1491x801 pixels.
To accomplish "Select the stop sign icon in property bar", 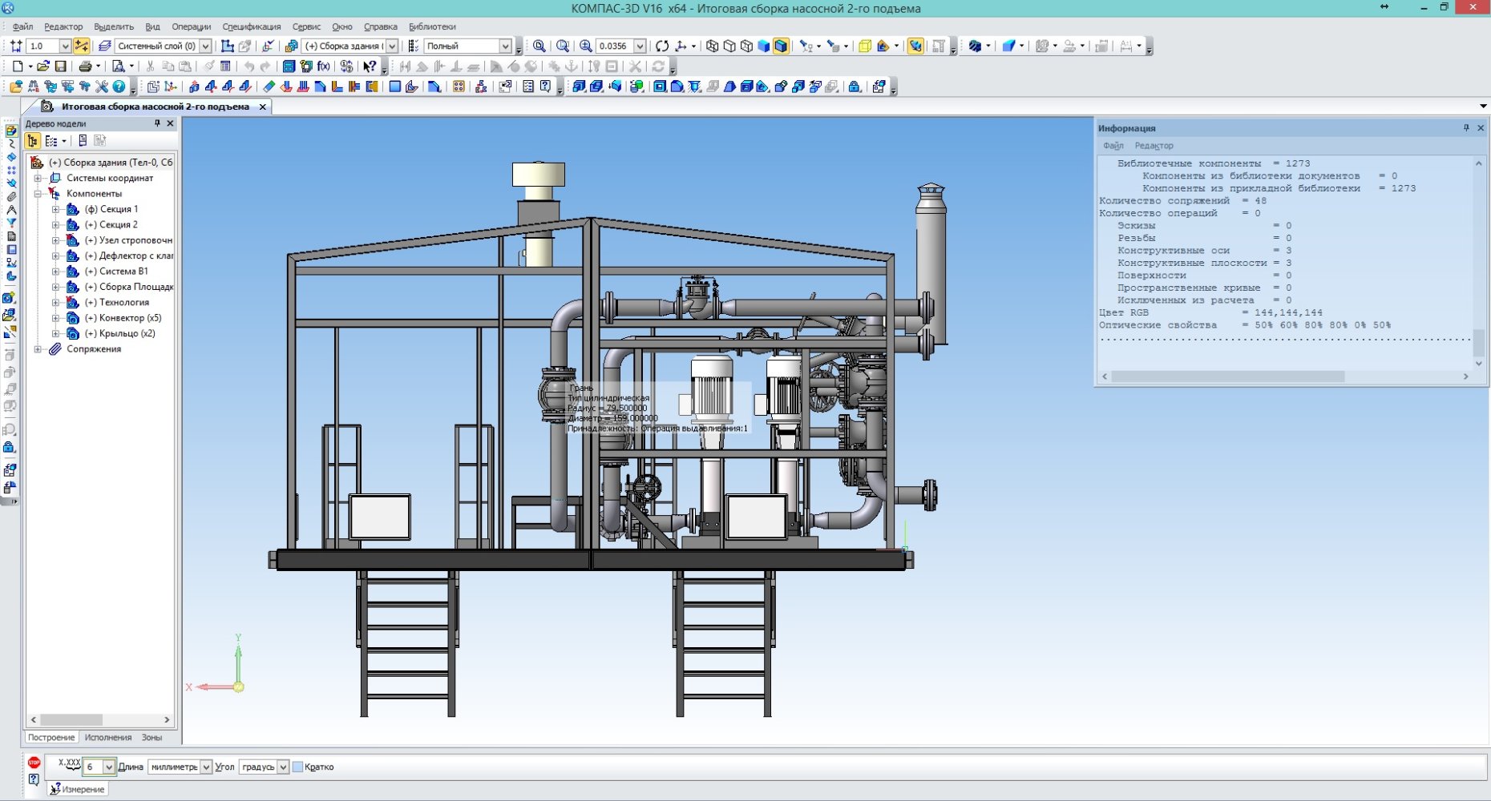I will 34,763.
